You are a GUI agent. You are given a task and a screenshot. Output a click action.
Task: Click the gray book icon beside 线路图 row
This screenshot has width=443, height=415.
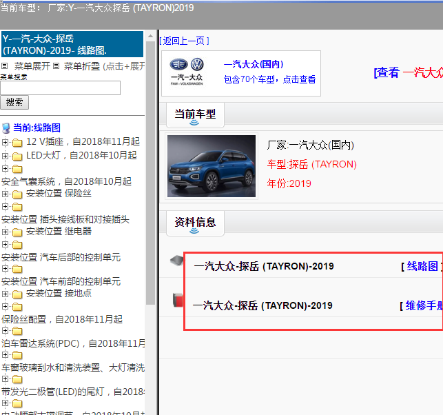pos(177,260)
